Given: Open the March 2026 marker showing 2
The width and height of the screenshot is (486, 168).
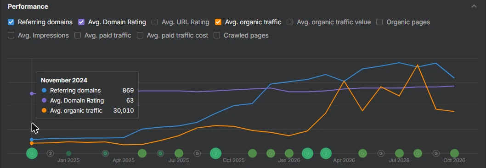Looking at the screenshot, I should (326, 153).
